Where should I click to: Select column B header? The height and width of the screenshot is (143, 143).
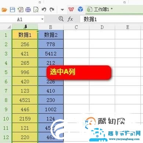51,27
